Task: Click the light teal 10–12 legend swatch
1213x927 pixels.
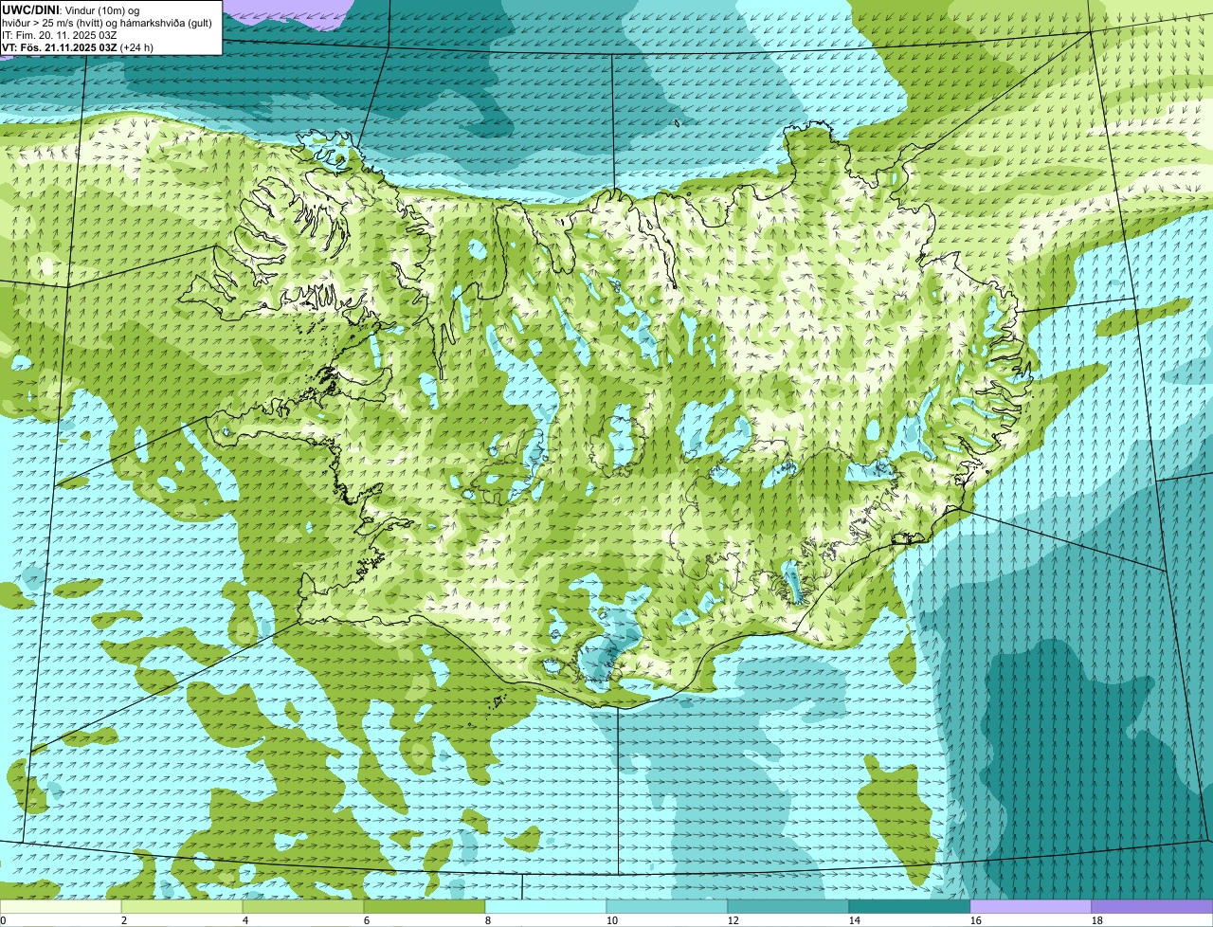Action: (x=667, y=906)
